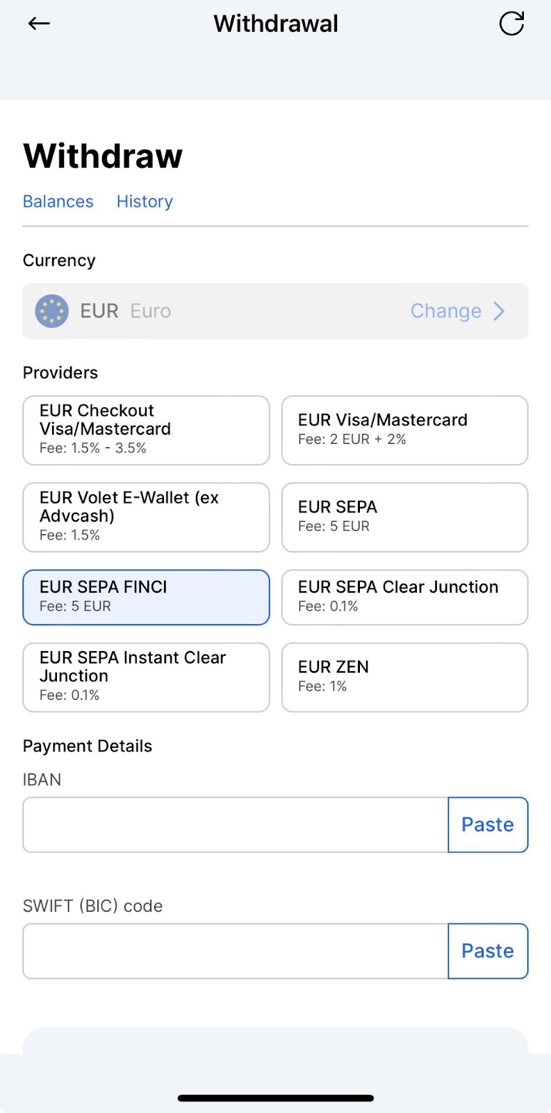
Task: Open currency selector via Change chevron
Action: pyautogui.click(x=499, y=311)
